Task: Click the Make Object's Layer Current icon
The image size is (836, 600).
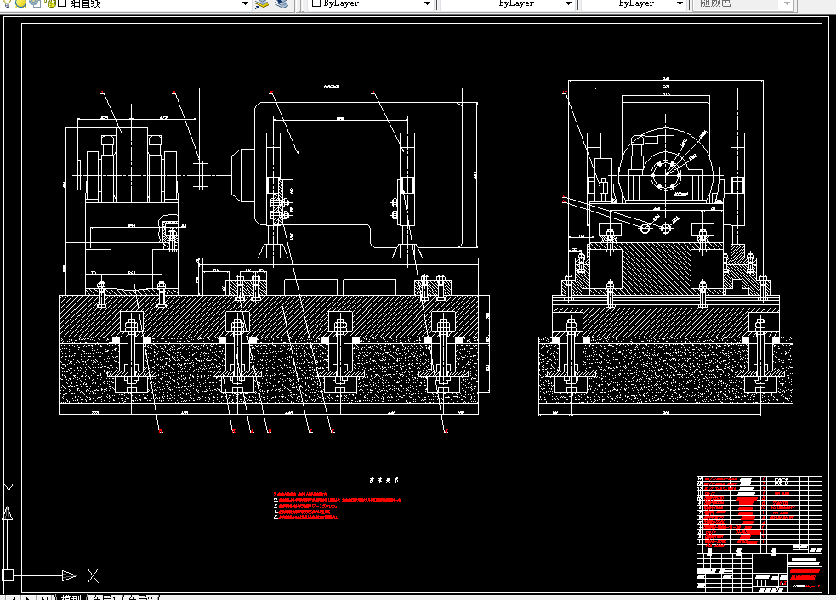Action: (262, 3)
